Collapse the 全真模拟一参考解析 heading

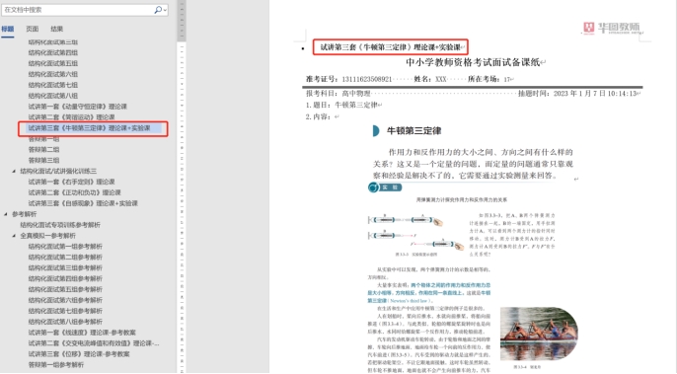[14, 236]
